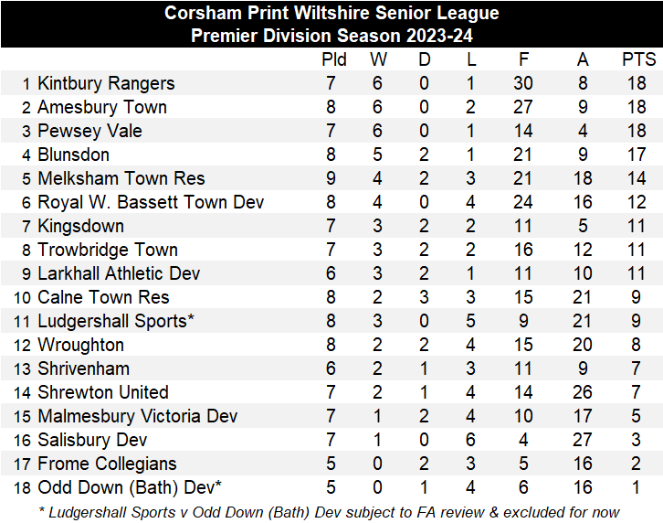Select Shrewton United team name
Image resolution: width=663 pixels, height=523 pixels.
click(103, 392)
